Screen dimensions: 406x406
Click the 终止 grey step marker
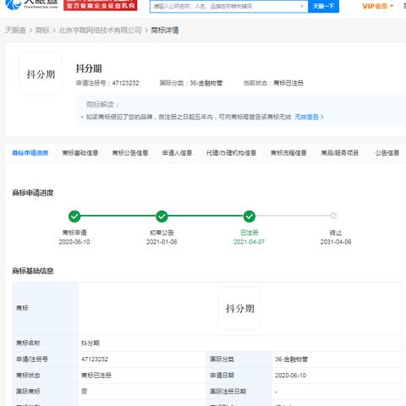333,216
